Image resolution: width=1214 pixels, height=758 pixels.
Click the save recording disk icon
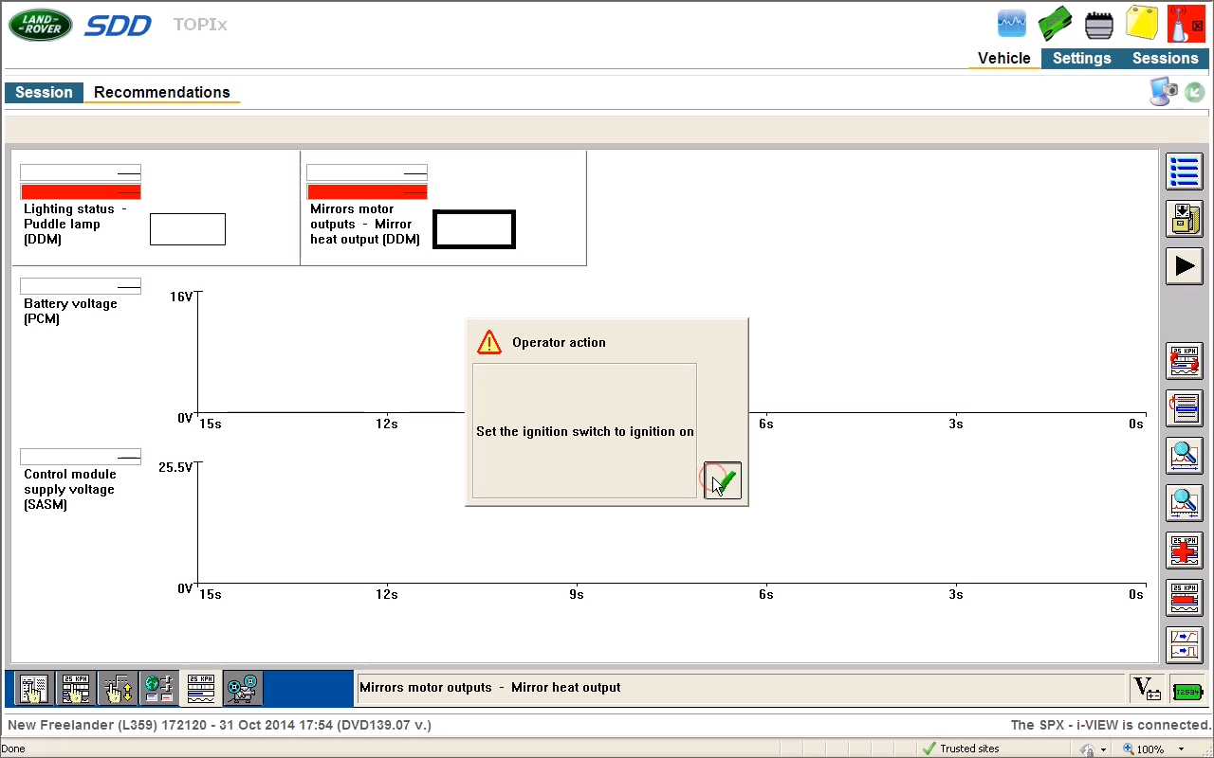pos(1185,219)
